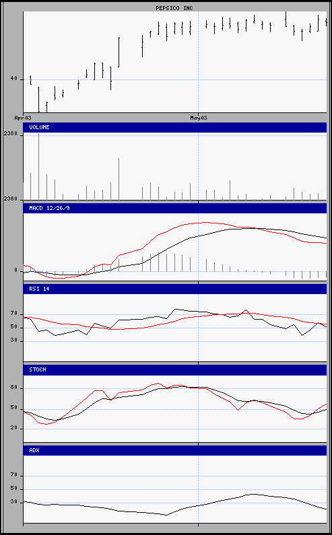332x535 pixels.
Task: Click the Apr03 date label
Action: 23,118
